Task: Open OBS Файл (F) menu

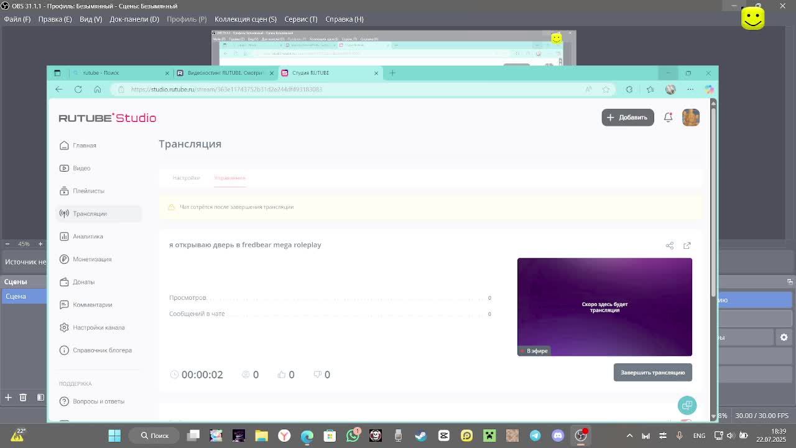Action: (x=17, y=19)
